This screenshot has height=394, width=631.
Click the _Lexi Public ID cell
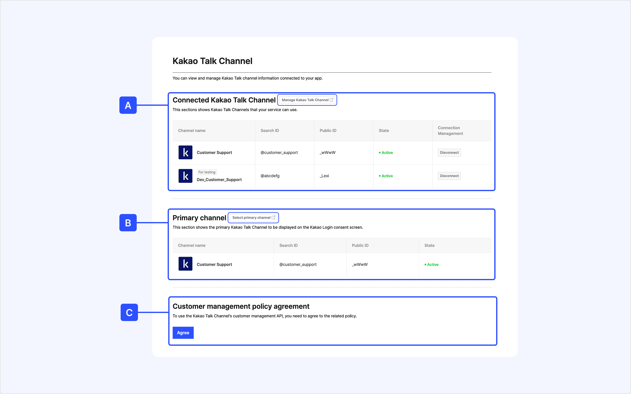[324, 176]
